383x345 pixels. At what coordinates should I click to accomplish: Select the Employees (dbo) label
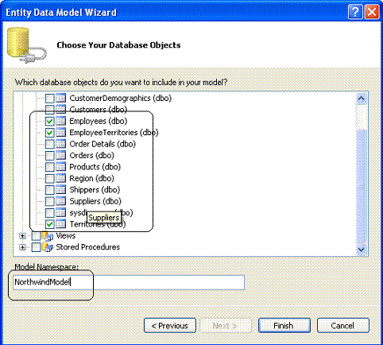click(x=99, y=121)
